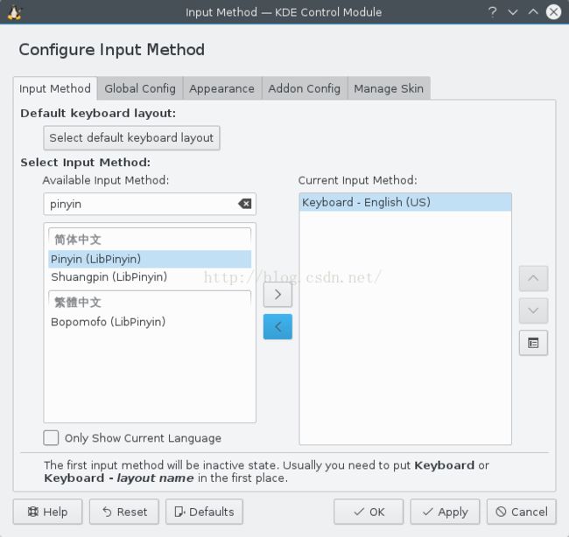Click Select default keyboard layout button
Image resolution: width=569 pixels, height=537 pixels.
(131, 138)
